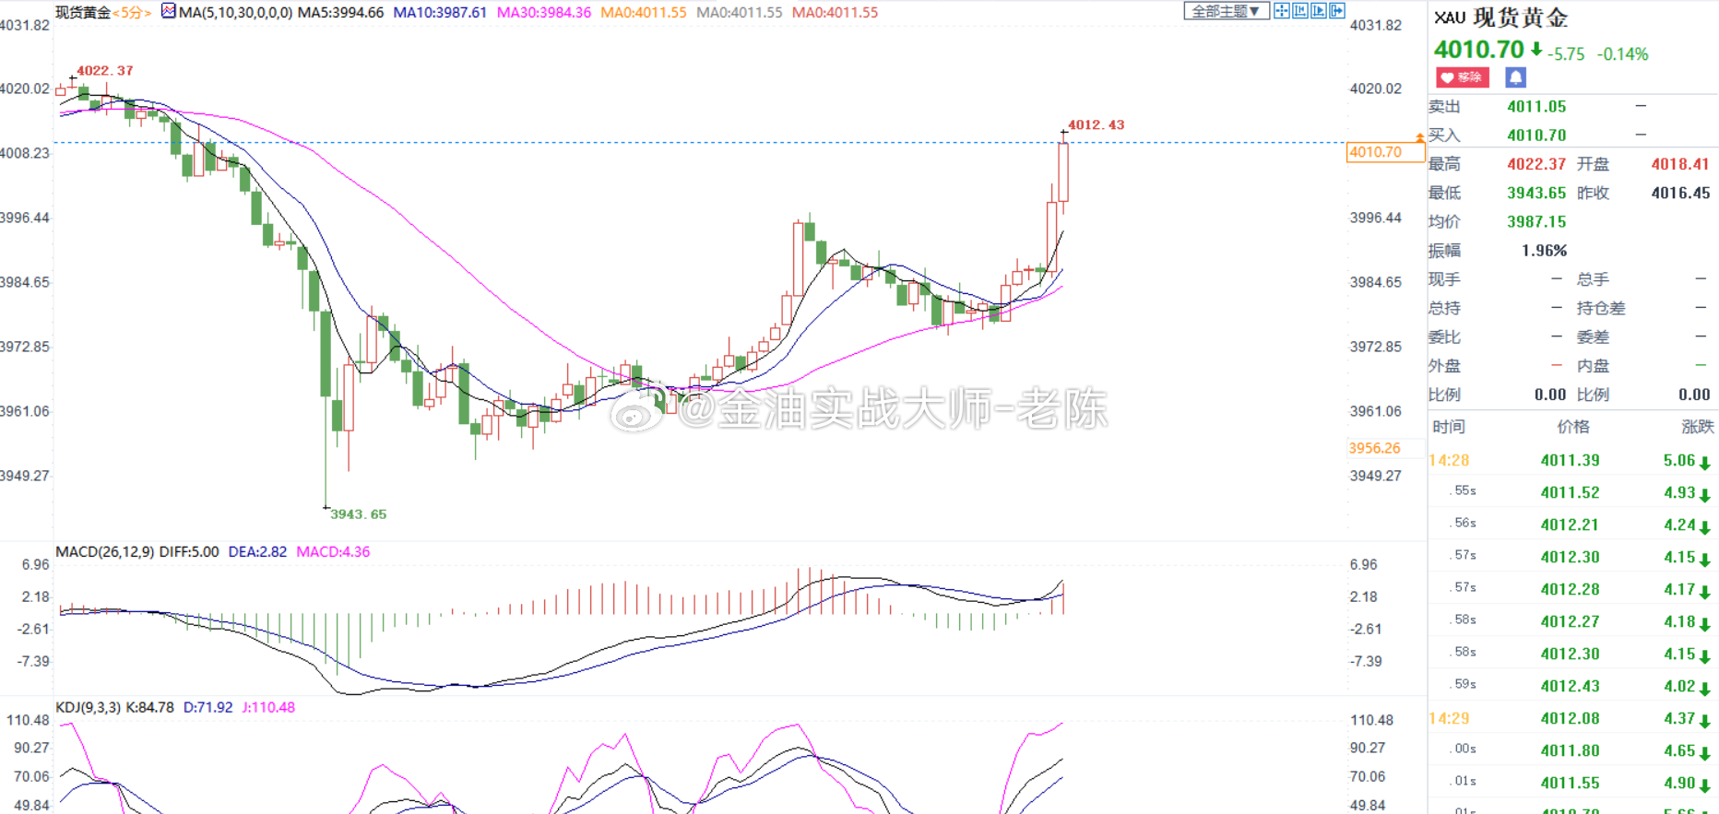Click the 3943.65 low marker on chart

pyautogui.click(x=359, y=514)
